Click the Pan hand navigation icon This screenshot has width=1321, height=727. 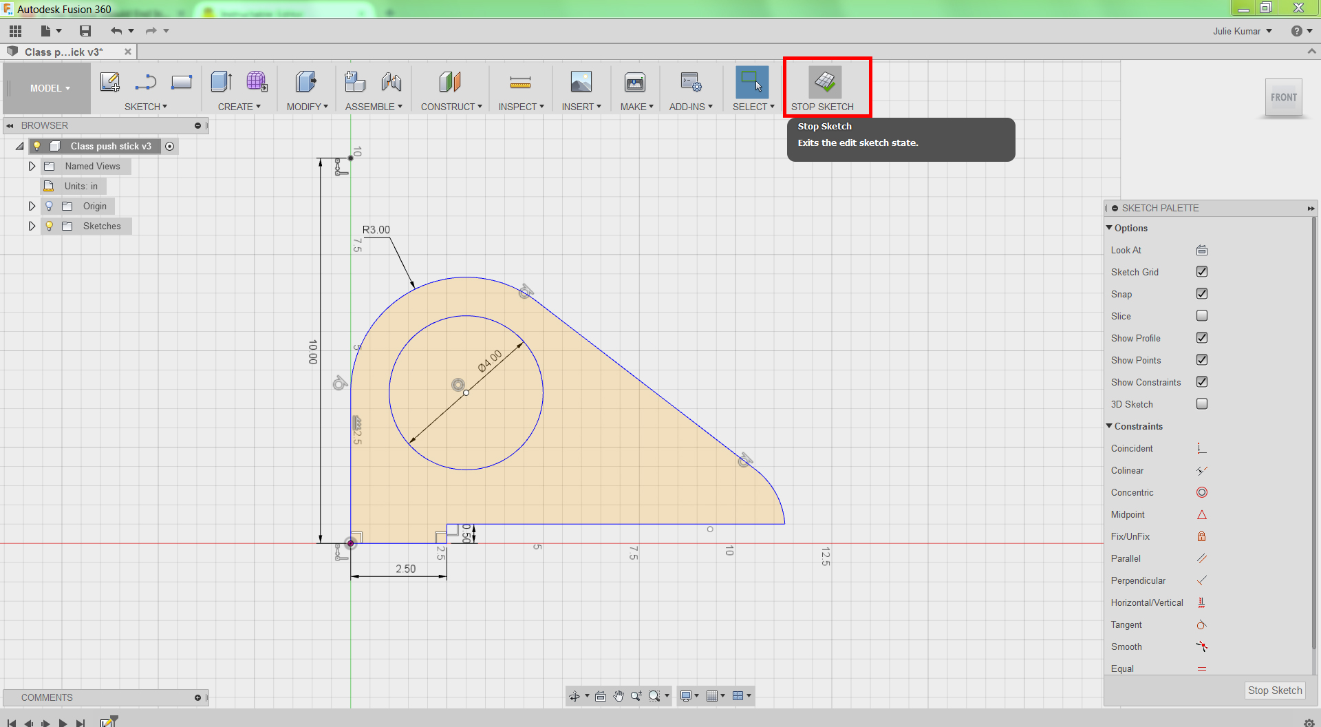619,696
